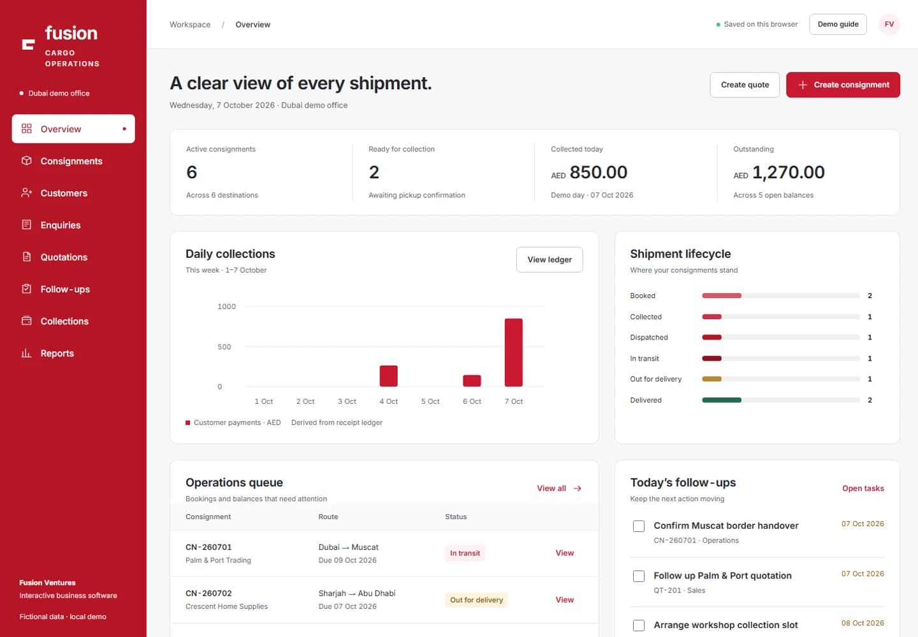Click the Collections wallet icon
Image resolution: width=918 pixels, height=637 pixels.
[26, 320]
